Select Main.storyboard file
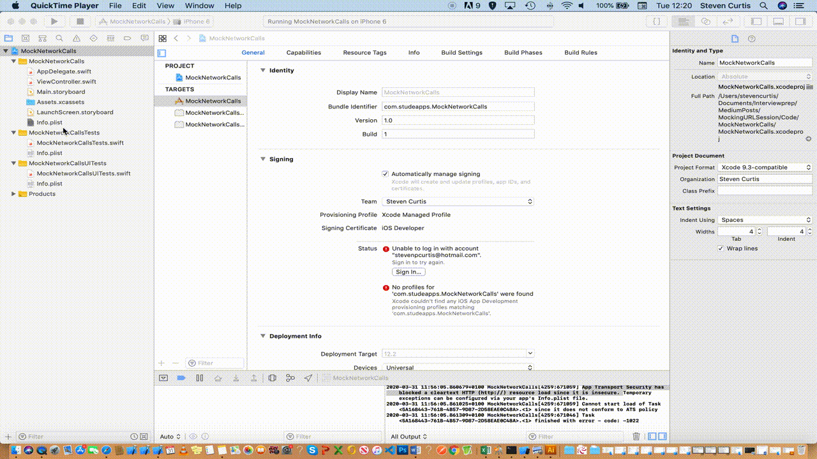 click(x=61, y=92)
